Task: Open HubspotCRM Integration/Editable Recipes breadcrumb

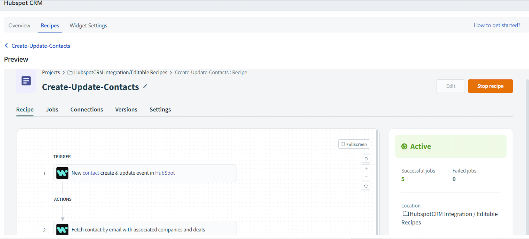Action: coord(121,72)
